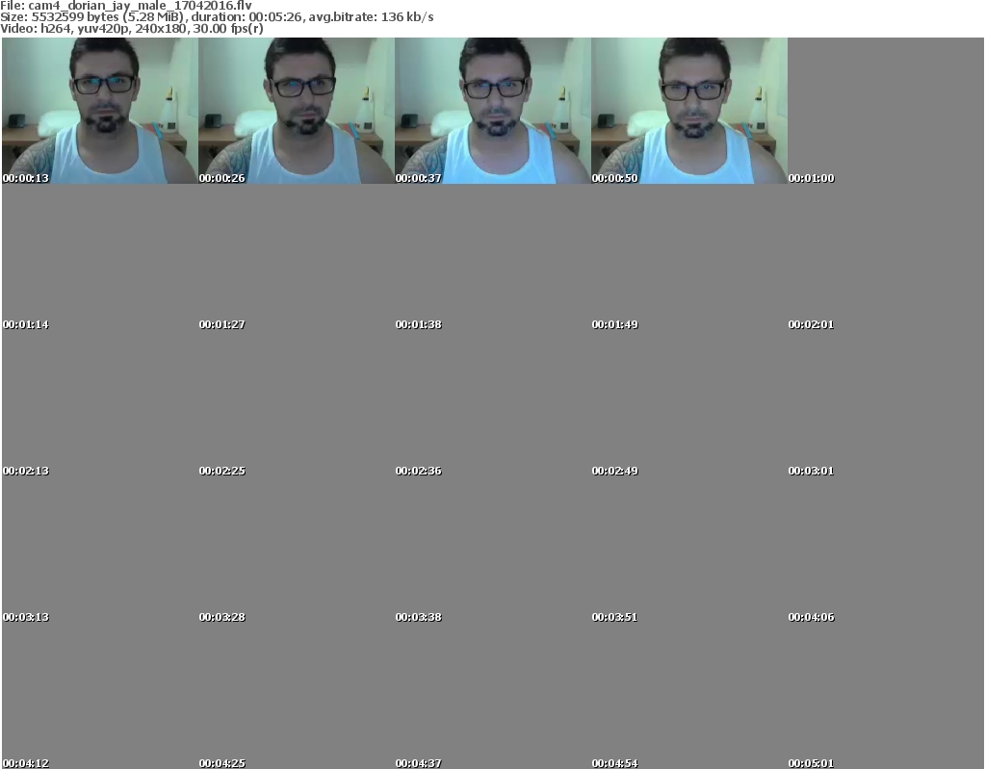
Task: Click the video info line with h264
Action: (131, 29)
